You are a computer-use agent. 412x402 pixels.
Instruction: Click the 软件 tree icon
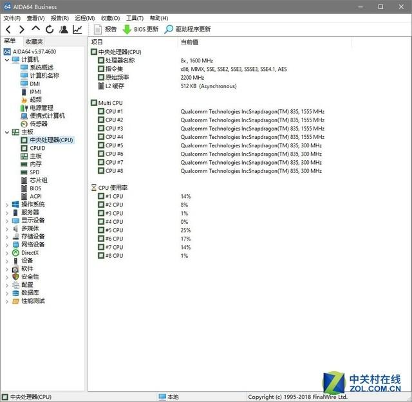click(15, 269)
